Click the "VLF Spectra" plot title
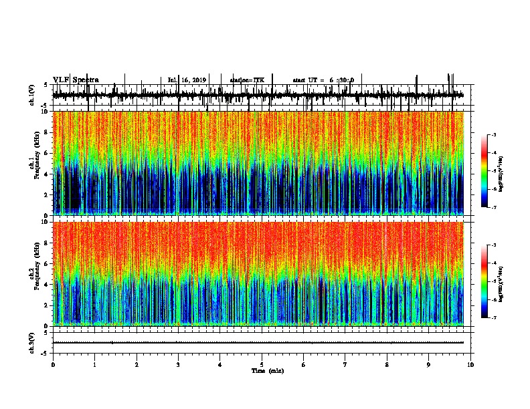 pos(76,80)
